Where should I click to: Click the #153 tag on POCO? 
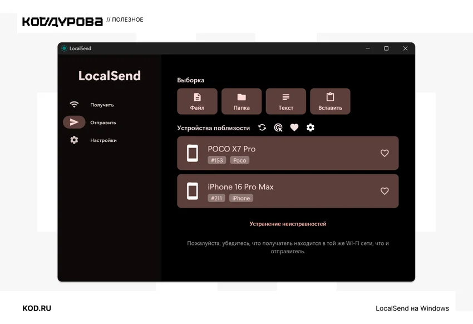216,160
